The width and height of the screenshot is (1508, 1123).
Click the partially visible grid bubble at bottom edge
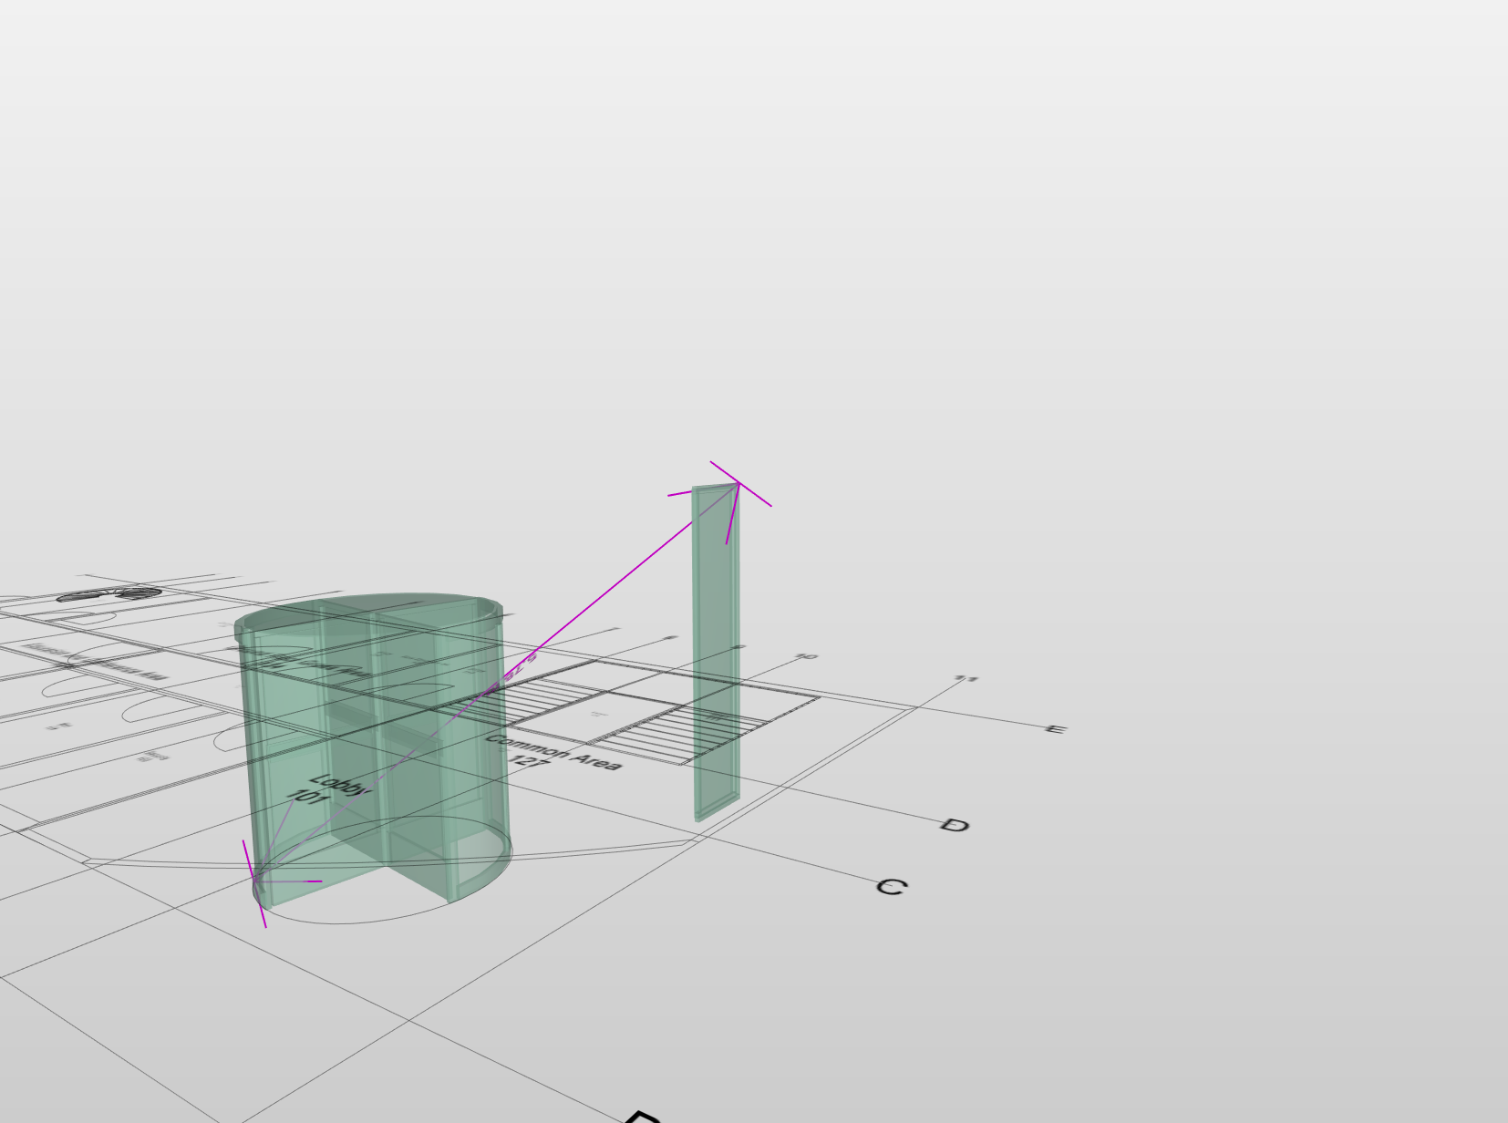point(643,1117)
